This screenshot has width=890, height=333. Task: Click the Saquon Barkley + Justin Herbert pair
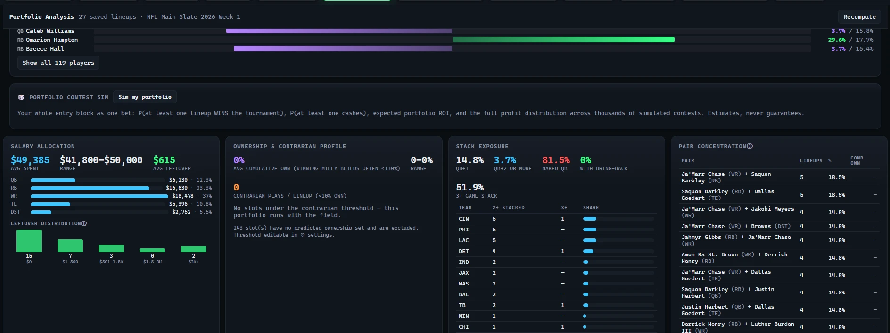tap(727, 293)
